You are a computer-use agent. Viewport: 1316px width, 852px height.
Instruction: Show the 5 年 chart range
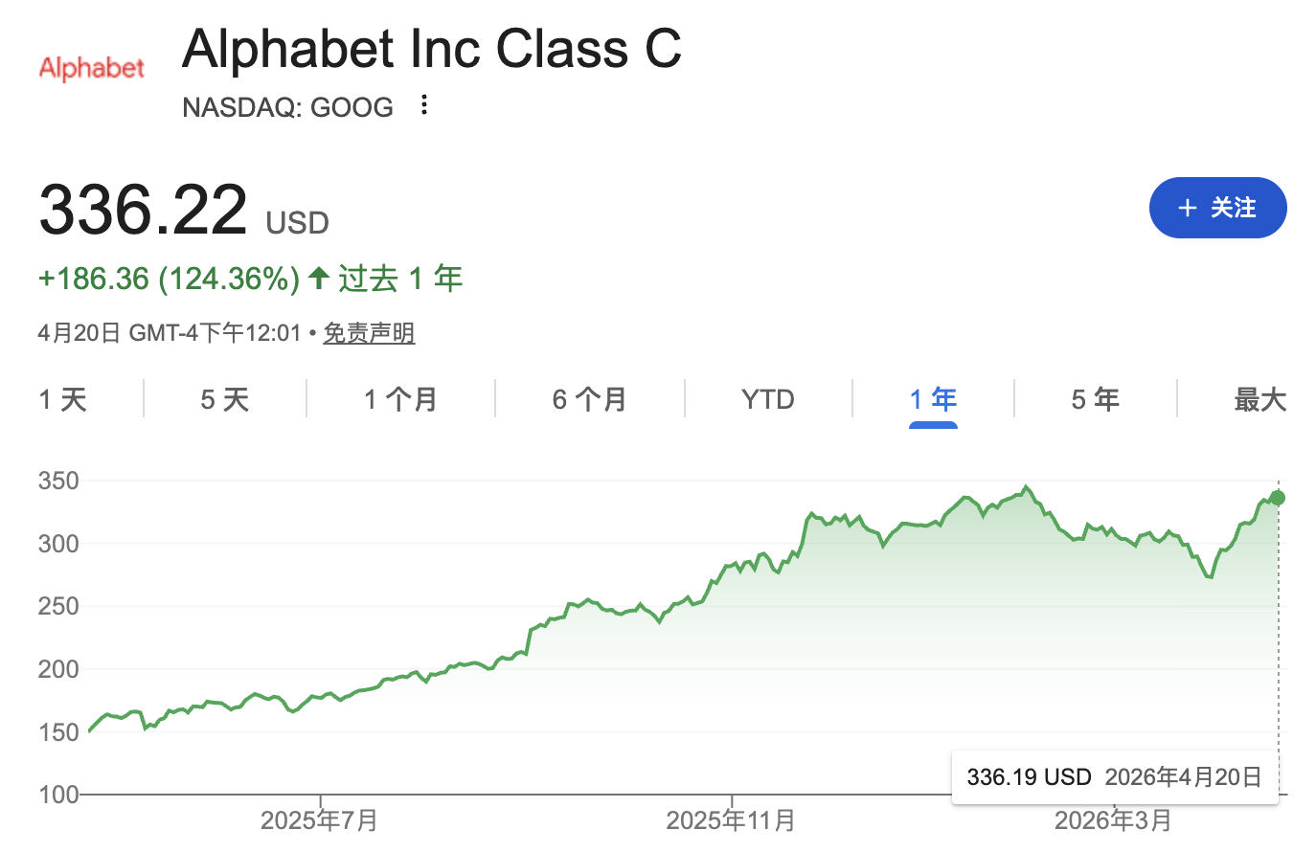(x=1095, y=399)
